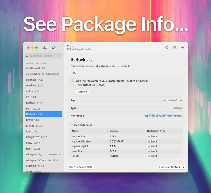Sort dependencies by Version column header
The height and width of the screenshot is (193, 211).
(126, 131)
